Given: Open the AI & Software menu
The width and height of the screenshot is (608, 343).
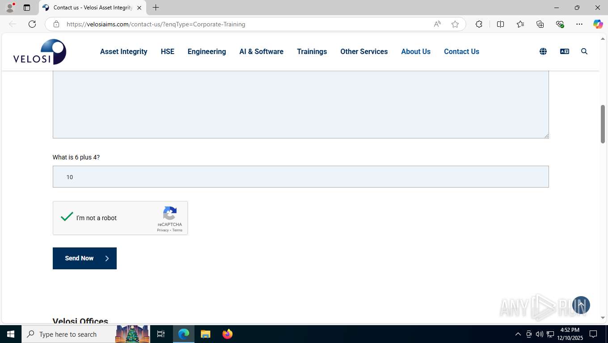Looking at the screenshot, I should 262,51.
